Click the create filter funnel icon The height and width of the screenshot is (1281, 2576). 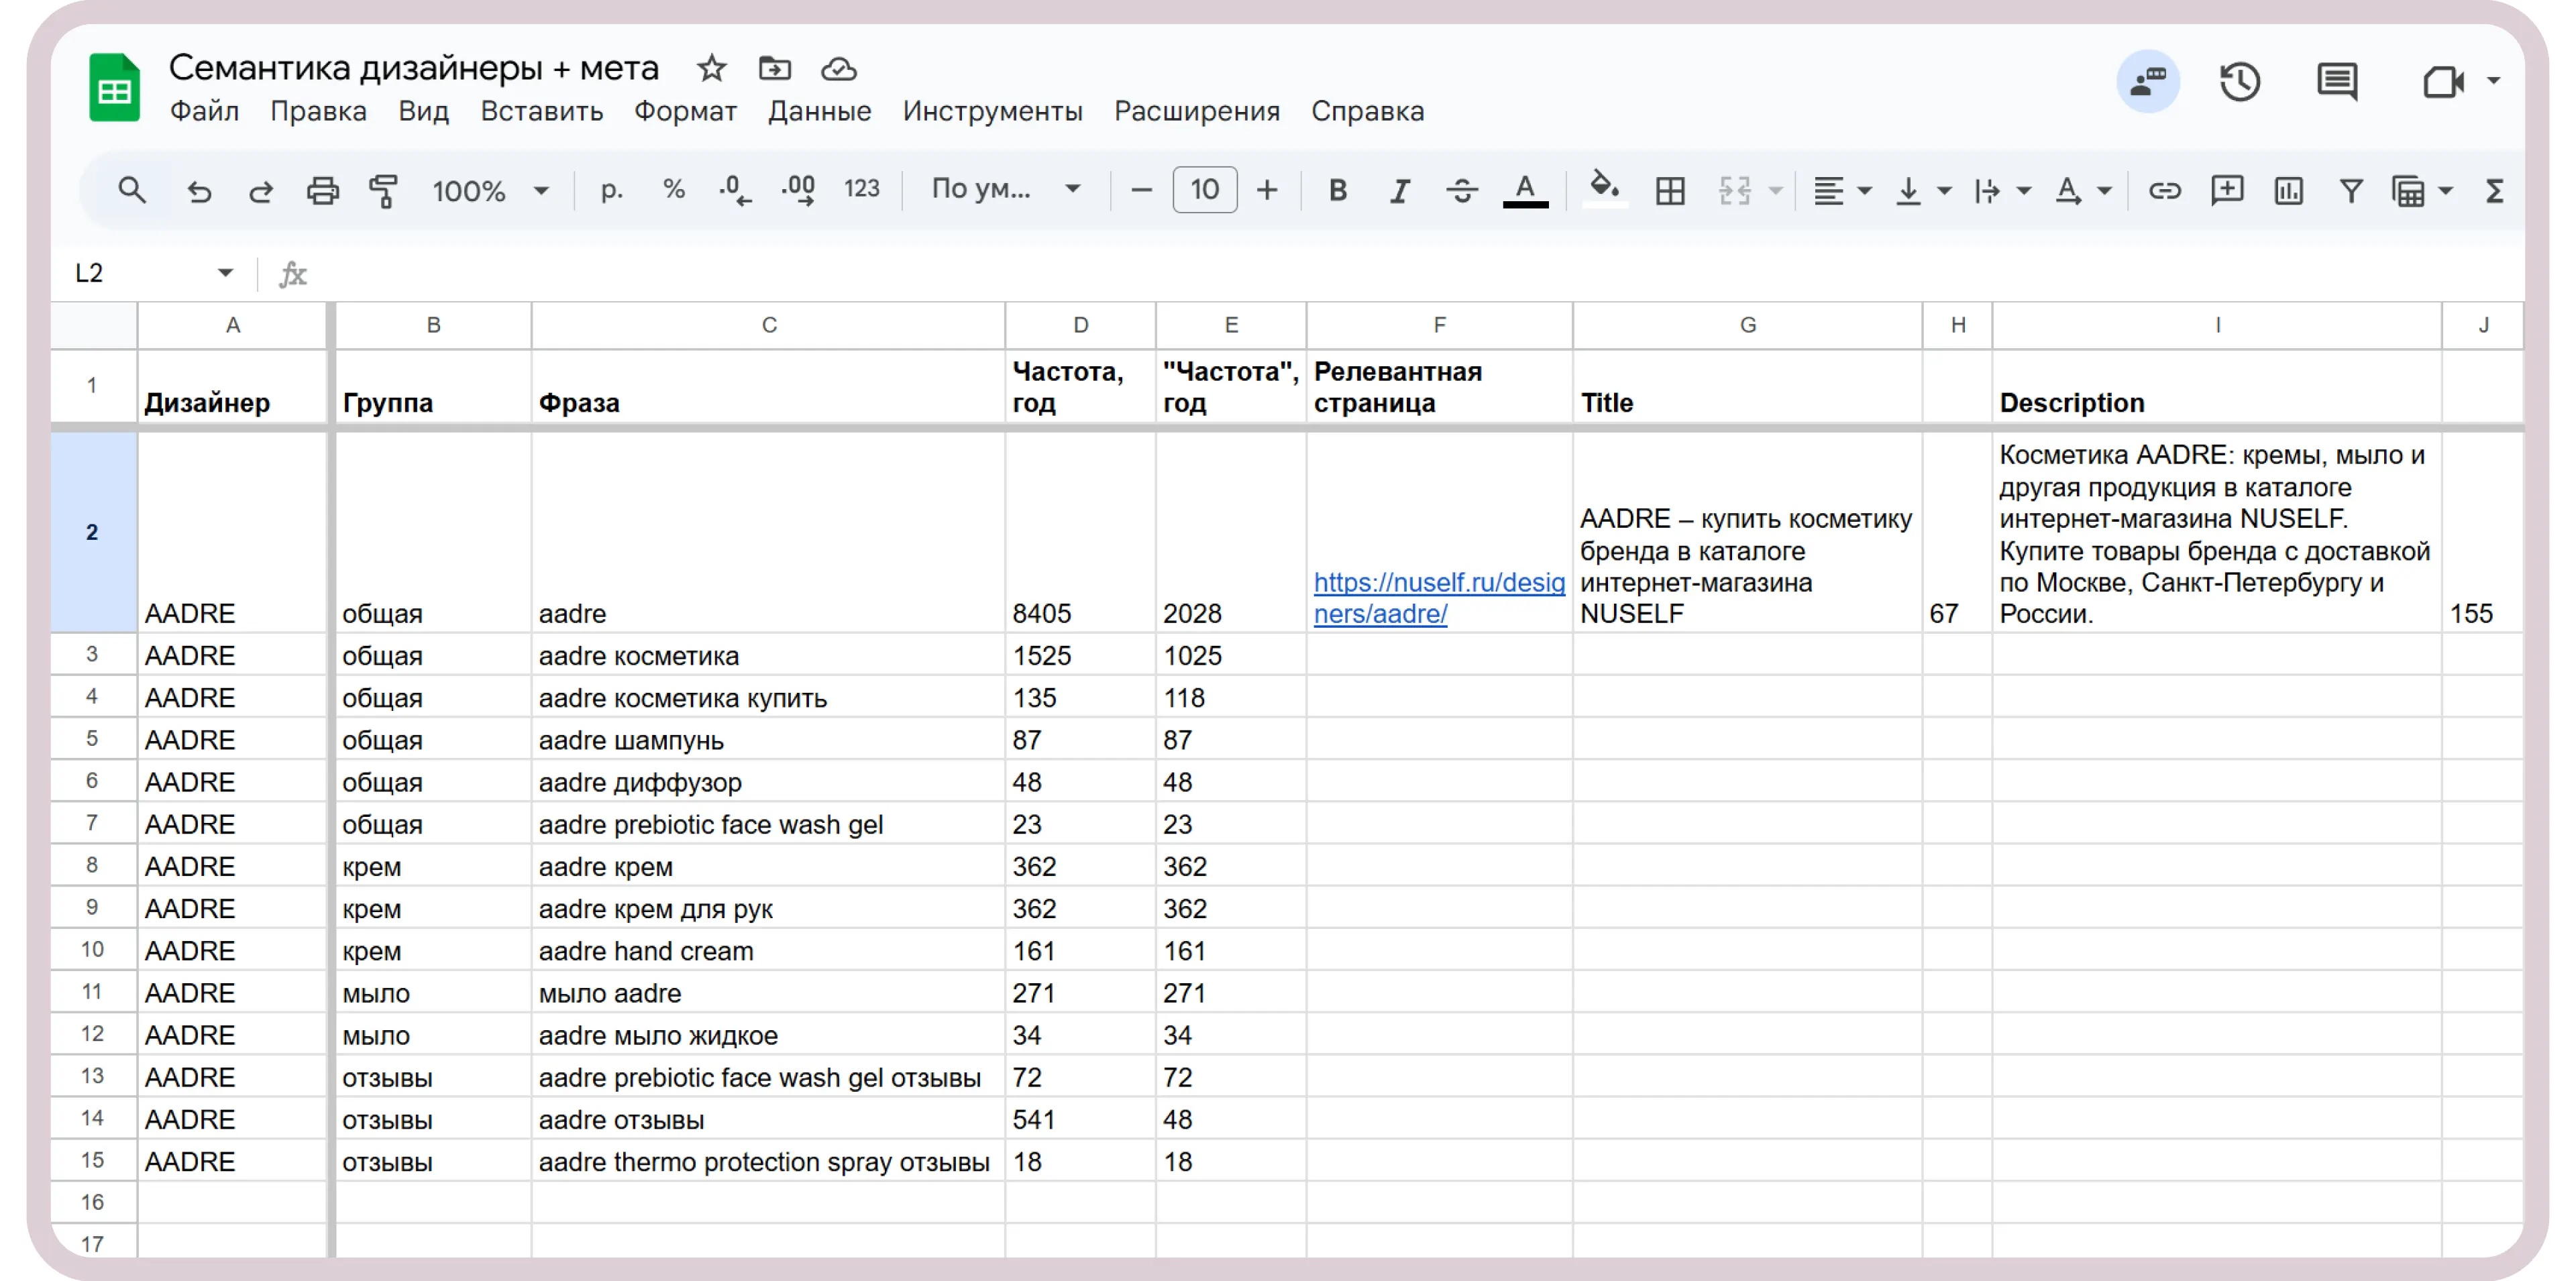(2351, 190)
